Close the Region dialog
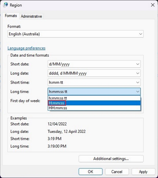The image size is (158, 178). (x=153, y=5)
